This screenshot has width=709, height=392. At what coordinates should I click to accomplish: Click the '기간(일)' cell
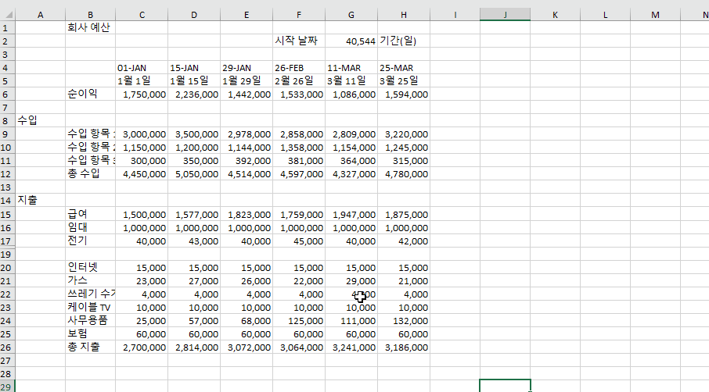(x=404, y=41)
